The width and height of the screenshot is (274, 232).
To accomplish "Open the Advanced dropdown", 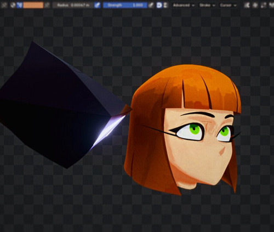I will pos(184,5).
